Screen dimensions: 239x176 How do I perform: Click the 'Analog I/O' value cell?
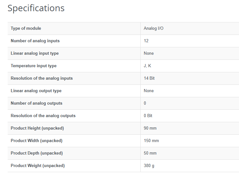coord(154,28)
